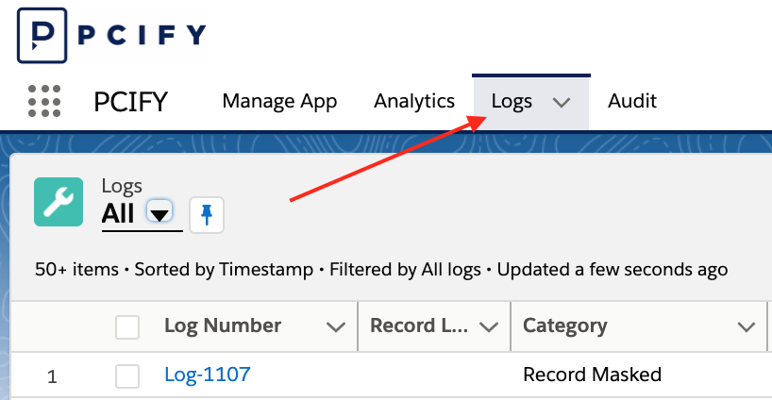Open the App Launcher dots grid
772x400 pixels.
point(44,101)
